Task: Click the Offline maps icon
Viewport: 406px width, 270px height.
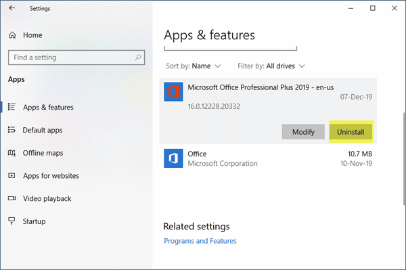Action: coord(12,153)
